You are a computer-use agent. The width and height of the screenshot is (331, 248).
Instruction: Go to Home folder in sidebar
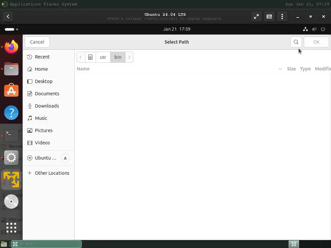click(48, 69)
